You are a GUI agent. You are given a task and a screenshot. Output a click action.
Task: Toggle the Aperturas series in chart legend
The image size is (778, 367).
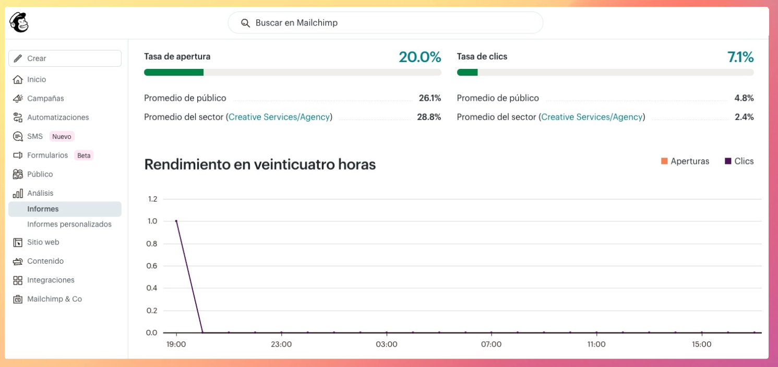click(x=685, y=161)
